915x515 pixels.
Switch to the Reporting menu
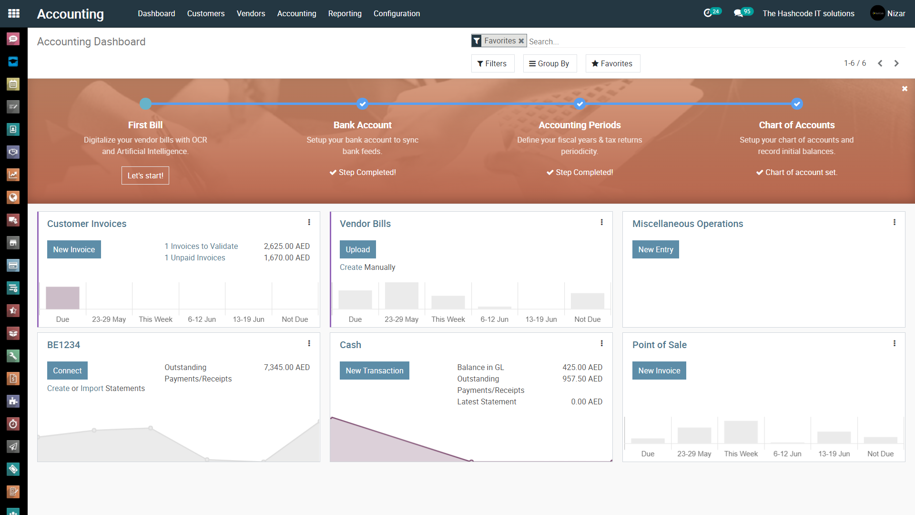click(345, 13)
